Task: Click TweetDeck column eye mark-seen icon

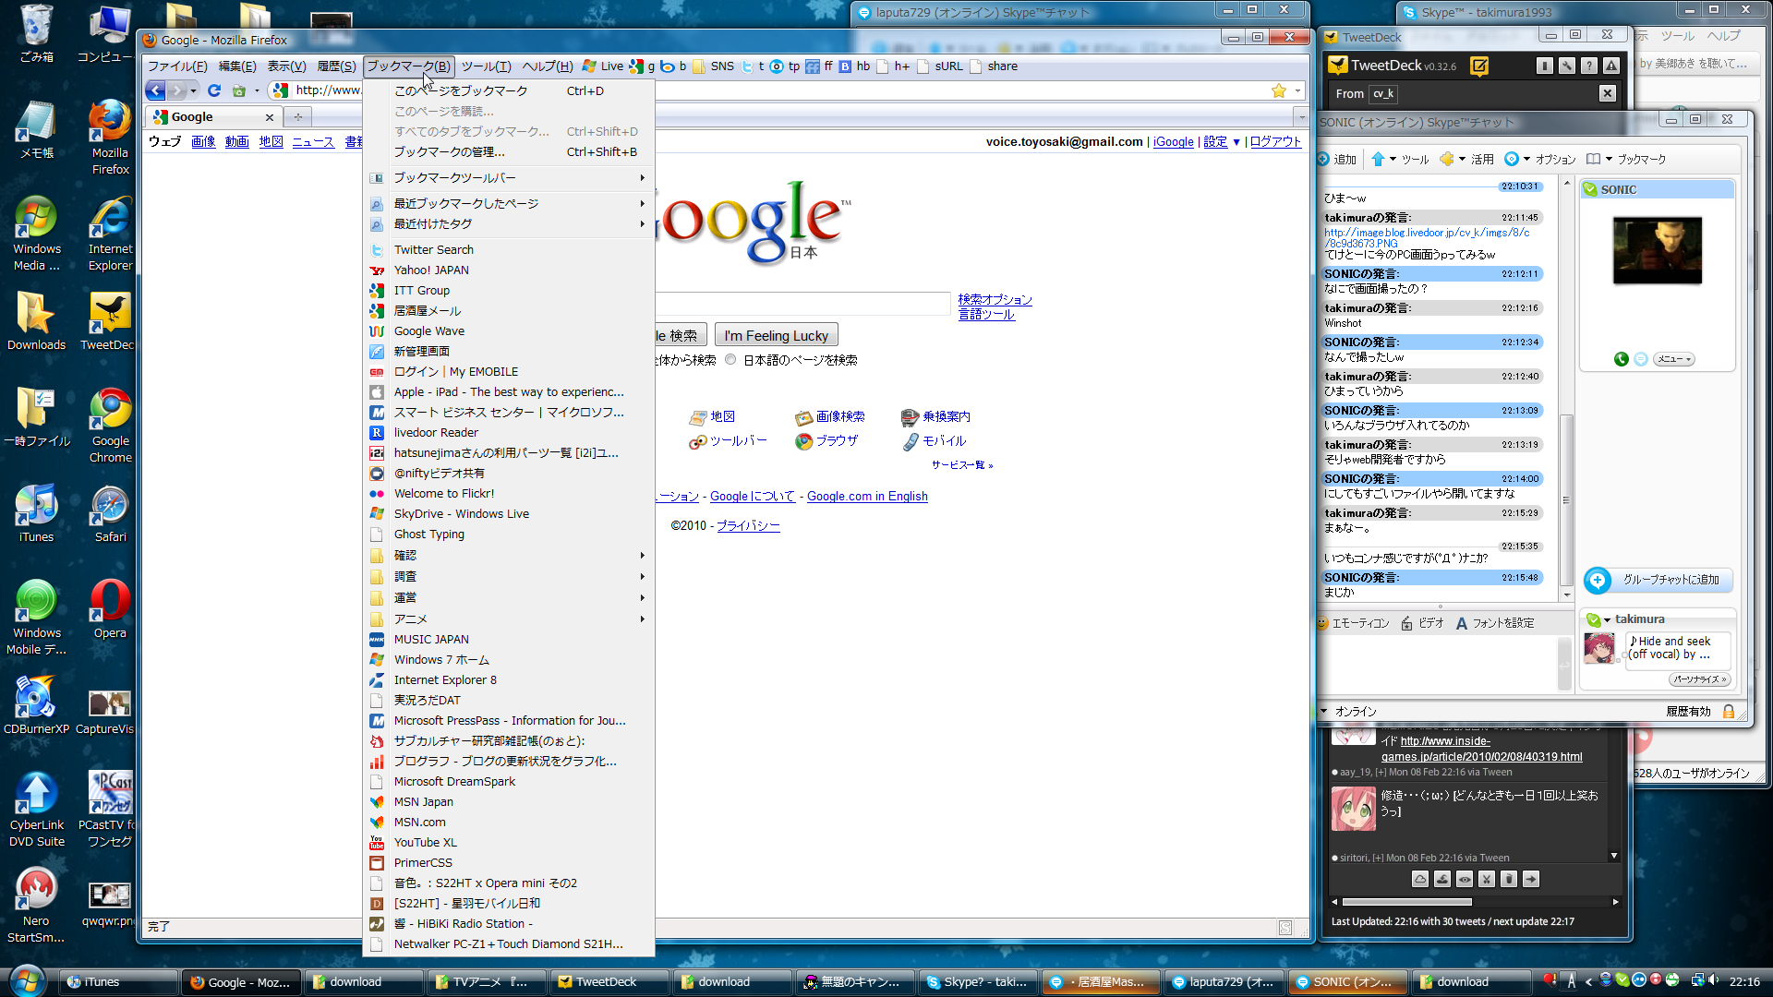Action: tap(1465, 879)
